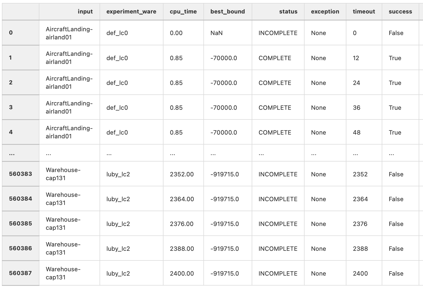The height and width of the screenshot is (288, 423).
Task: Click row index 560383
Action: (21, 174)
